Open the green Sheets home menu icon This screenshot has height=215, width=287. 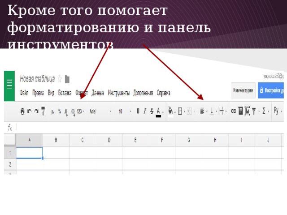pyautogui.click(x=9, y=86)
